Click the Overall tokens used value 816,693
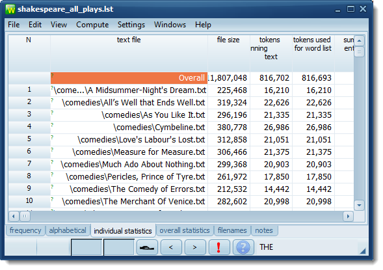 click(x=313, y=78)
